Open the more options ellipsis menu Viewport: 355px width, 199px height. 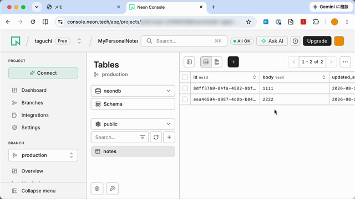click(x=345, y=62)
